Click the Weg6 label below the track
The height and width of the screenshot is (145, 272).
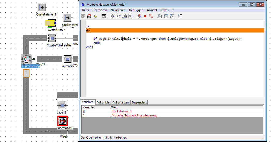coord(64,136)
